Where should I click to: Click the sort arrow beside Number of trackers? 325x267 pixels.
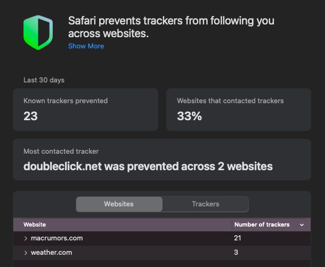click(x=302, y=225)
